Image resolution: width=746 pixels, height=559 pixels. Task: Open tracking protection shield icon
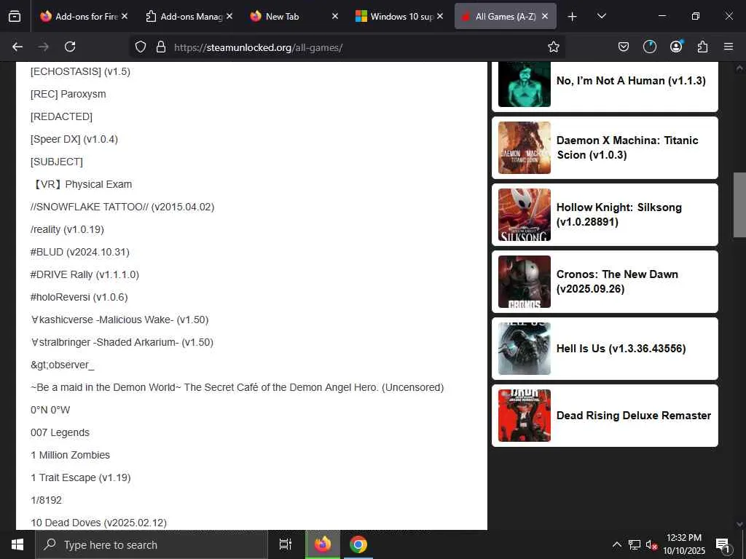(x=141, y=47)
